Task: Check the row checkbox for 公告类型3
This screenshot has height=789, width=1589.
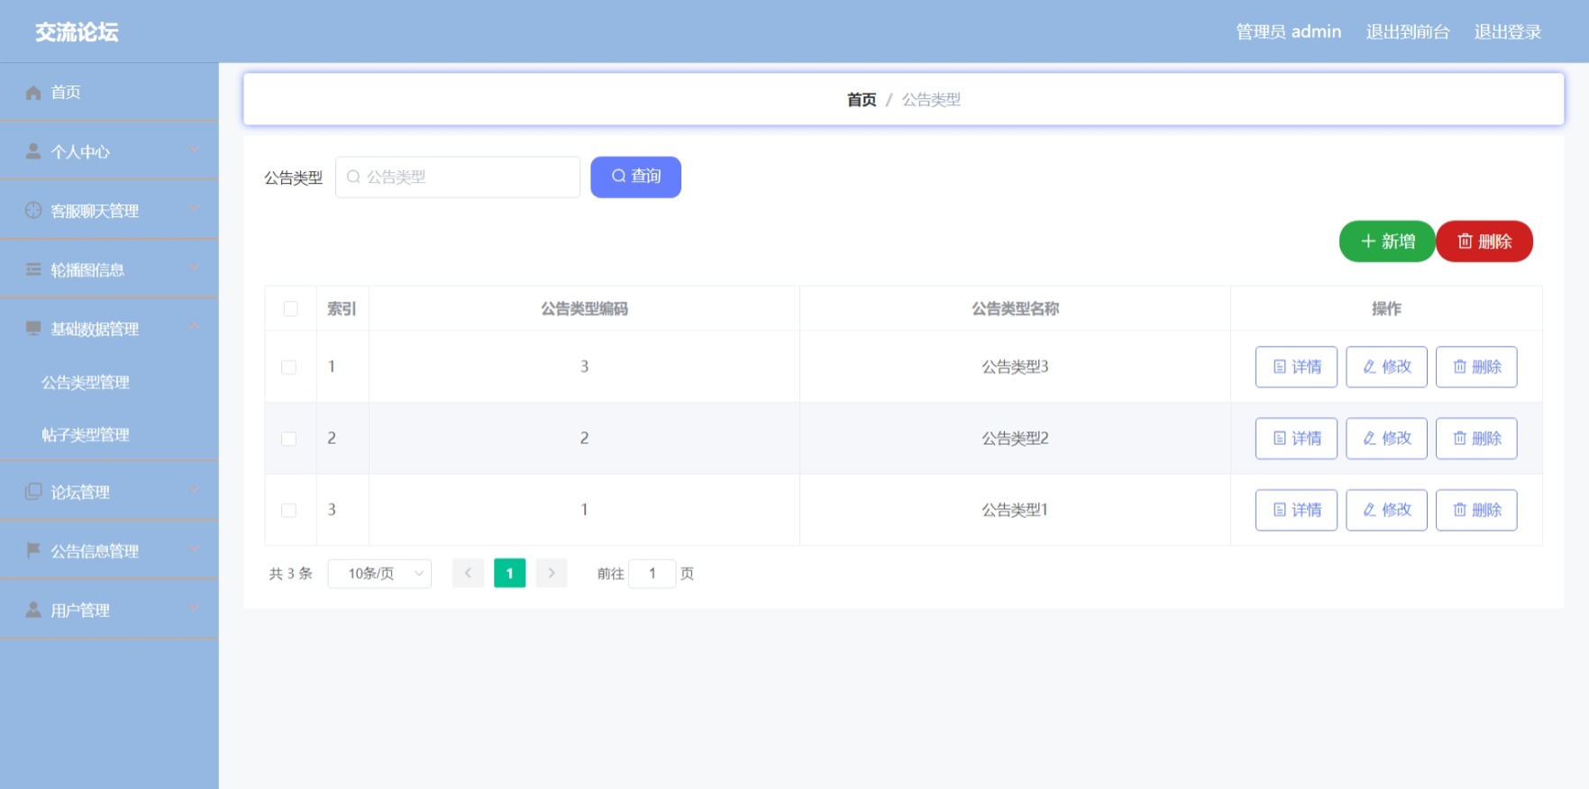Action: (288, 367)
